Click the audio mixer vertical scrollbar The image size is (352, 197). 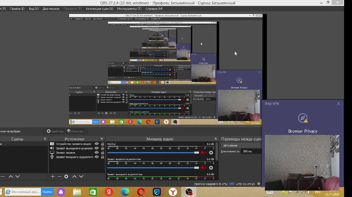tap(217, 151)
